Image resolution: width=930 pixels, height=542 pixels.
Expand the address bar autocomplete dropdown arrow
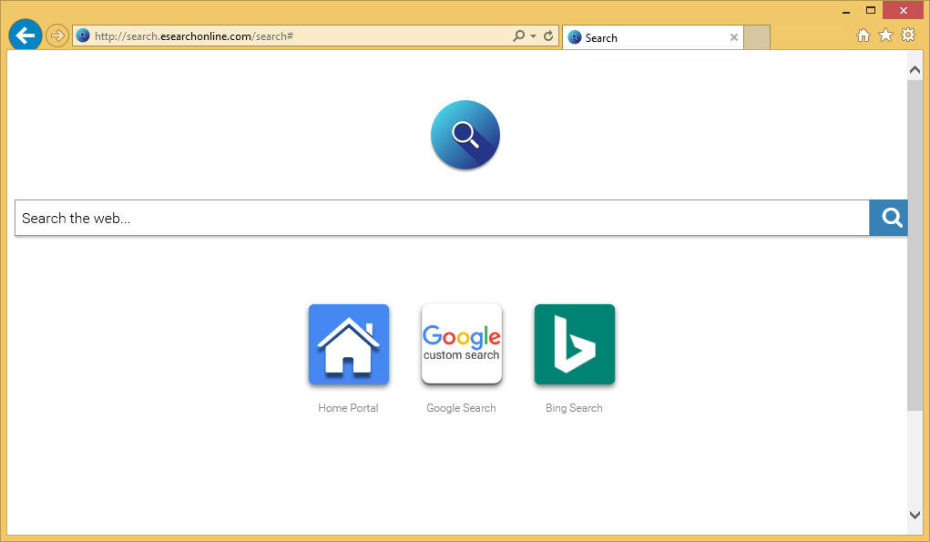tap(533, 36)
